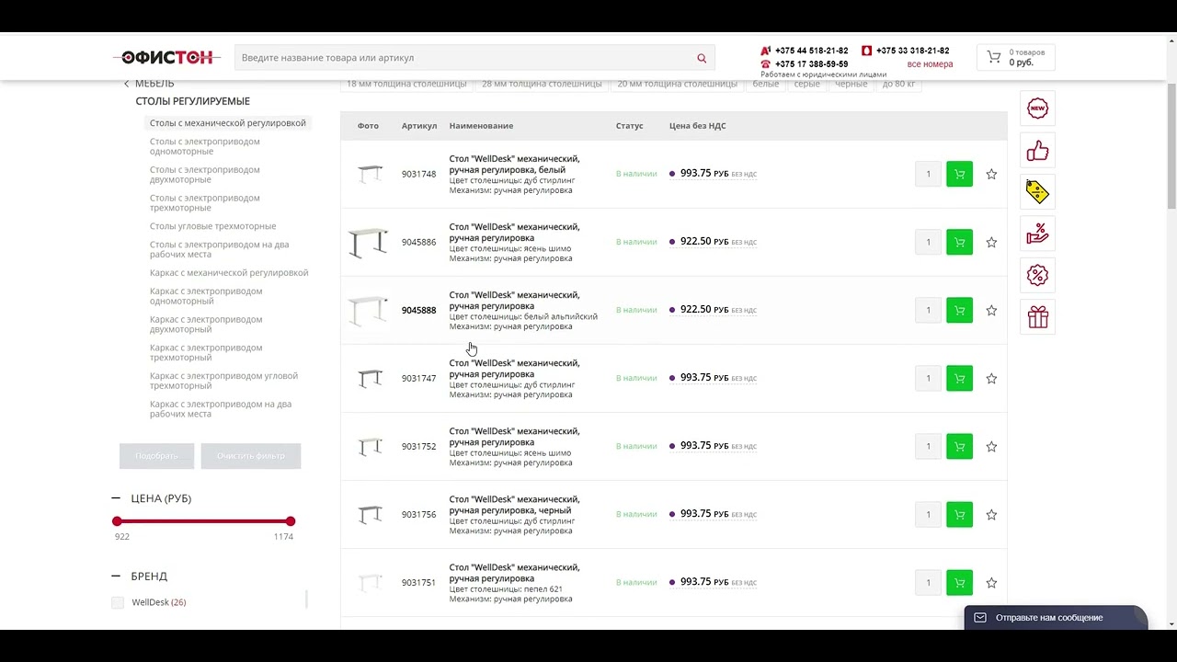Click quantity field for item 9031748
This screenshot has width=1177, height=662.
pos(929,174)
